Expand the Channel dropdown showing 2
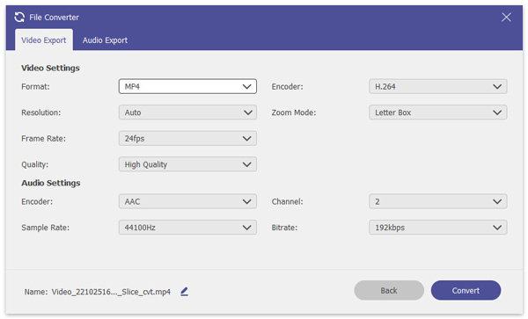The image size is (528, 319). pyautogui.click(x=437, y=201)
